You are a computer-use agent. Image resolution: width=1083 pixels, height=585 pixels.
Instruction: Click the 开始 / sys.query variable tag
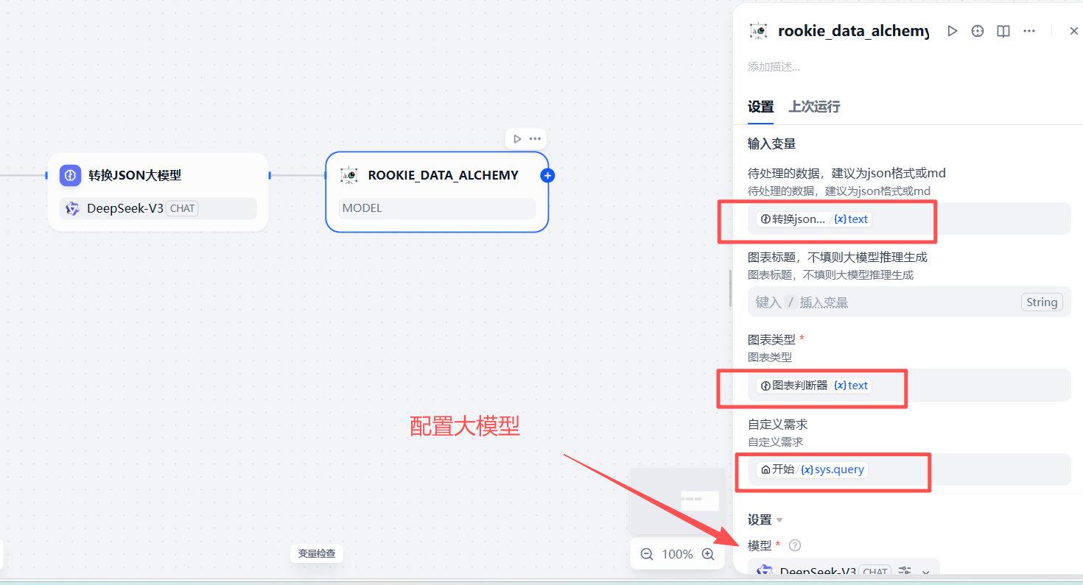(812, 469)
